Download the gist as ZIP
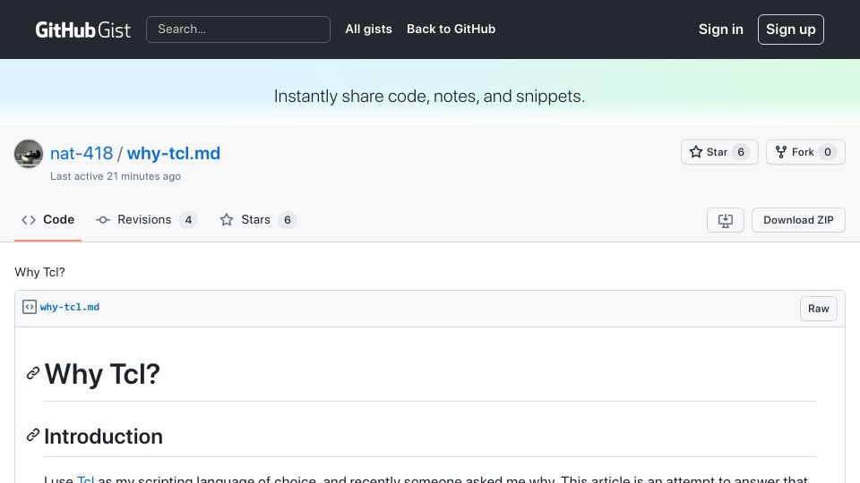The height and width of the screenshot is (483, 860). point(798,220)
